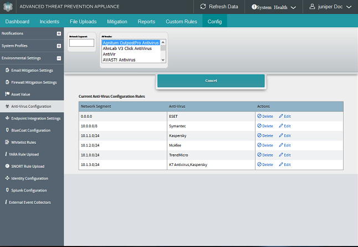
Task: Click Edit pencil icon for Symantec rule
Action: coord(281,125)
